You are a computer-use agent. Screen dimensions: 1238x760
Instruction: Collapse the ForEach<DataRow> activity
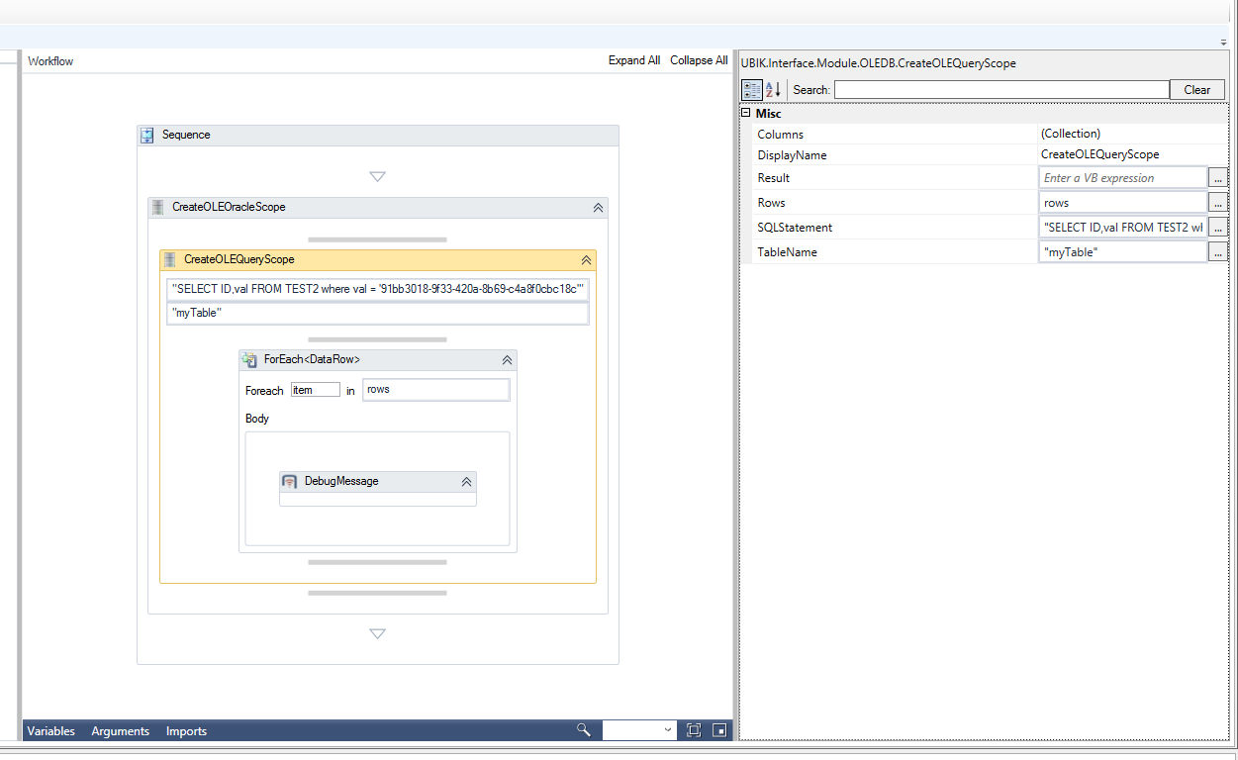click(507, 360)
